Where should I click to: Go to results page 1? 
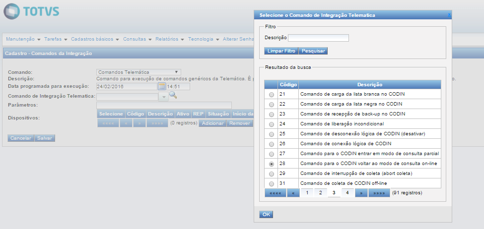(307, 193)
